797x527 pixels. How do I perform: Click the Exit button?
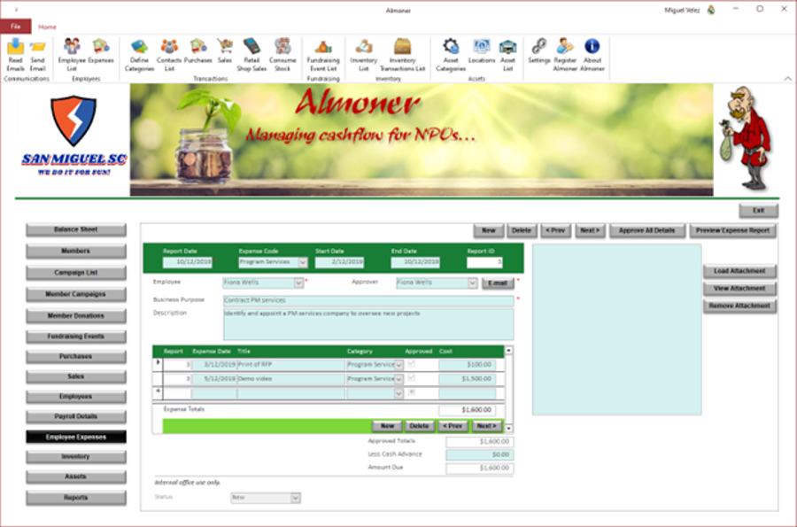758,211
